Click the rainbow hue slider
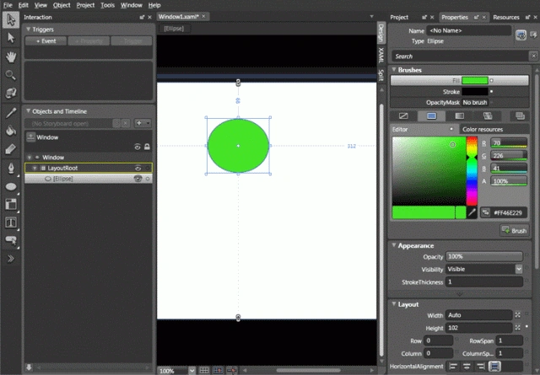The width and height of the screenshot is (540, 375). point(472,170)
